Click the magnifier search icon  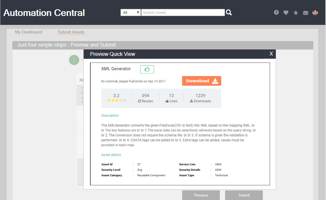(x=229, y=12)
